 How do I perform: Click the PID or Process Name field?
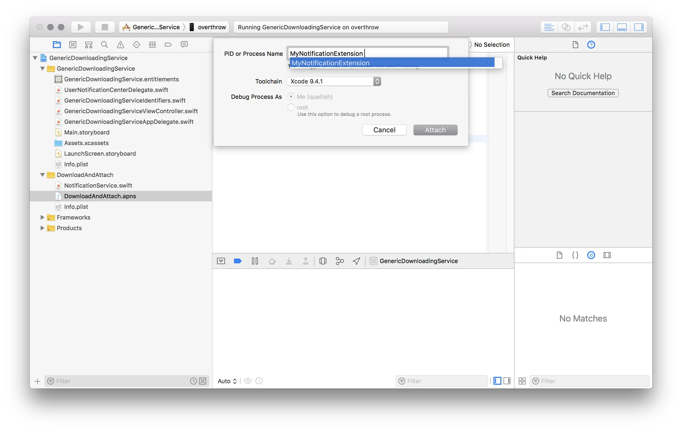(x=405, y=53)
